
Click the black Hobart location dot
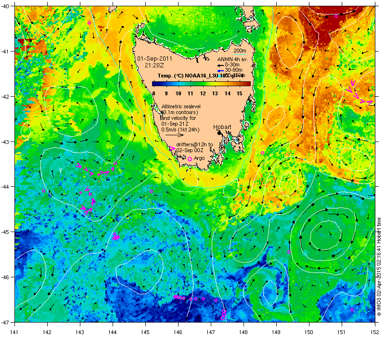[219, 133]
